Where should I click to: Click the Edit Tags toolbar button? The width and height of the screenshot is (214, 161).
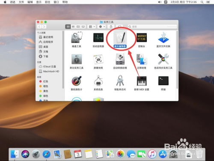[x=119, y=27]
